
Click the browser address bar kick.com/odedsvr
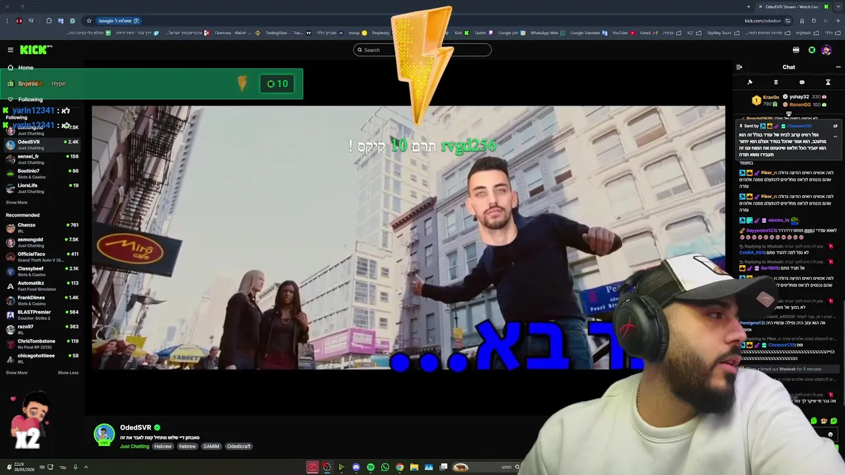click(x=762, y=20)
